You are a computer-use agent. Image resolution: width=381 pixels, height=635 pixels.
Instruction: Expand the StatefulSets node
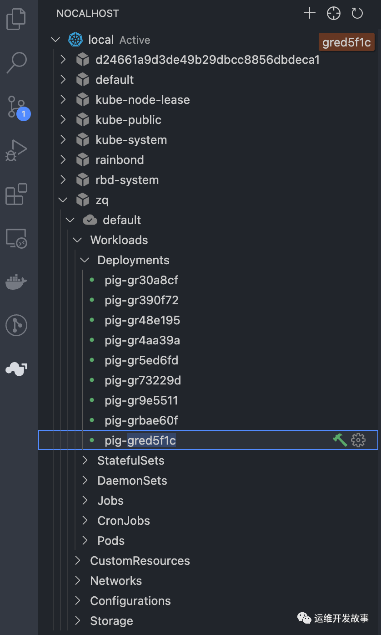point(85,461)
